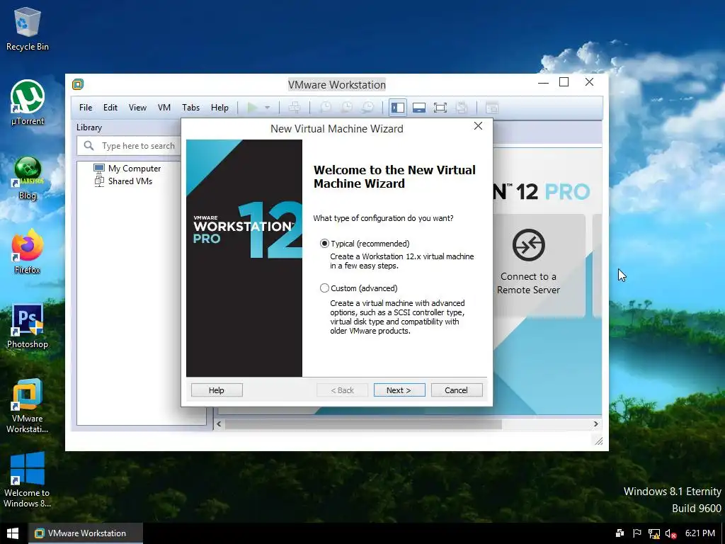Screen dimensions: 725x544
Task: Click the Unity mode toolbar icon
Action: click(x=462, y=108)
